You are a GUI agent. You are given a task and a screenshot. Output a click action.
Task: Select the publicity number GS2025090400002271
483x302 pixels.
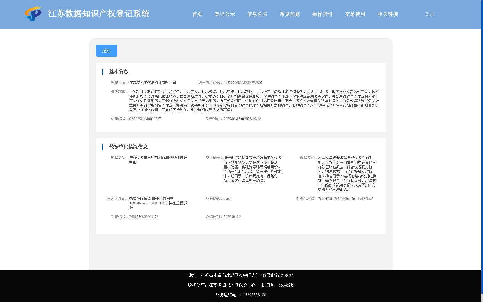tap(146, 119)
